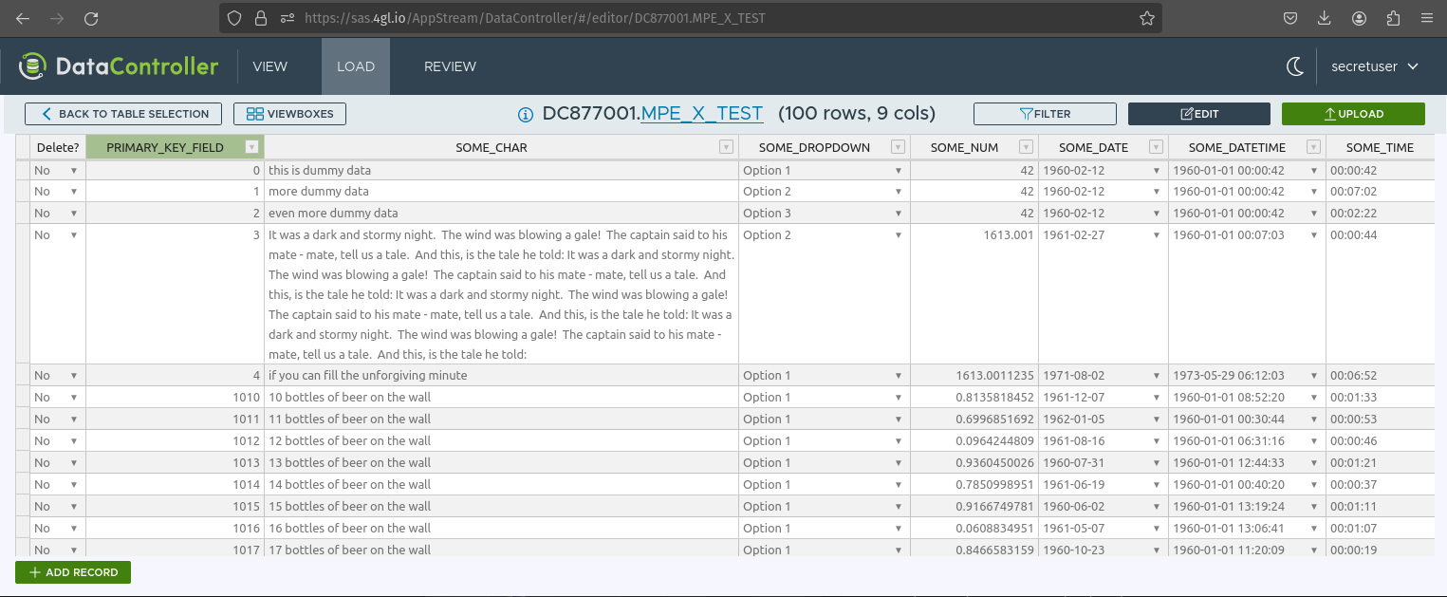This screenshot has width=1447, height=597.
Task: Click numeric cell 0.9166749781
Action: tap(974, 507)
